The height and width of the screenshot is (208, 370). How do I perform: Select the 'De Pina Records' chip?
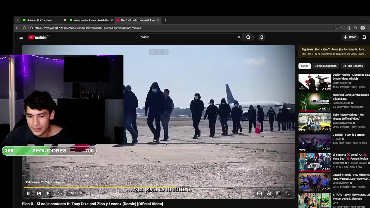(x=352, y=66)
